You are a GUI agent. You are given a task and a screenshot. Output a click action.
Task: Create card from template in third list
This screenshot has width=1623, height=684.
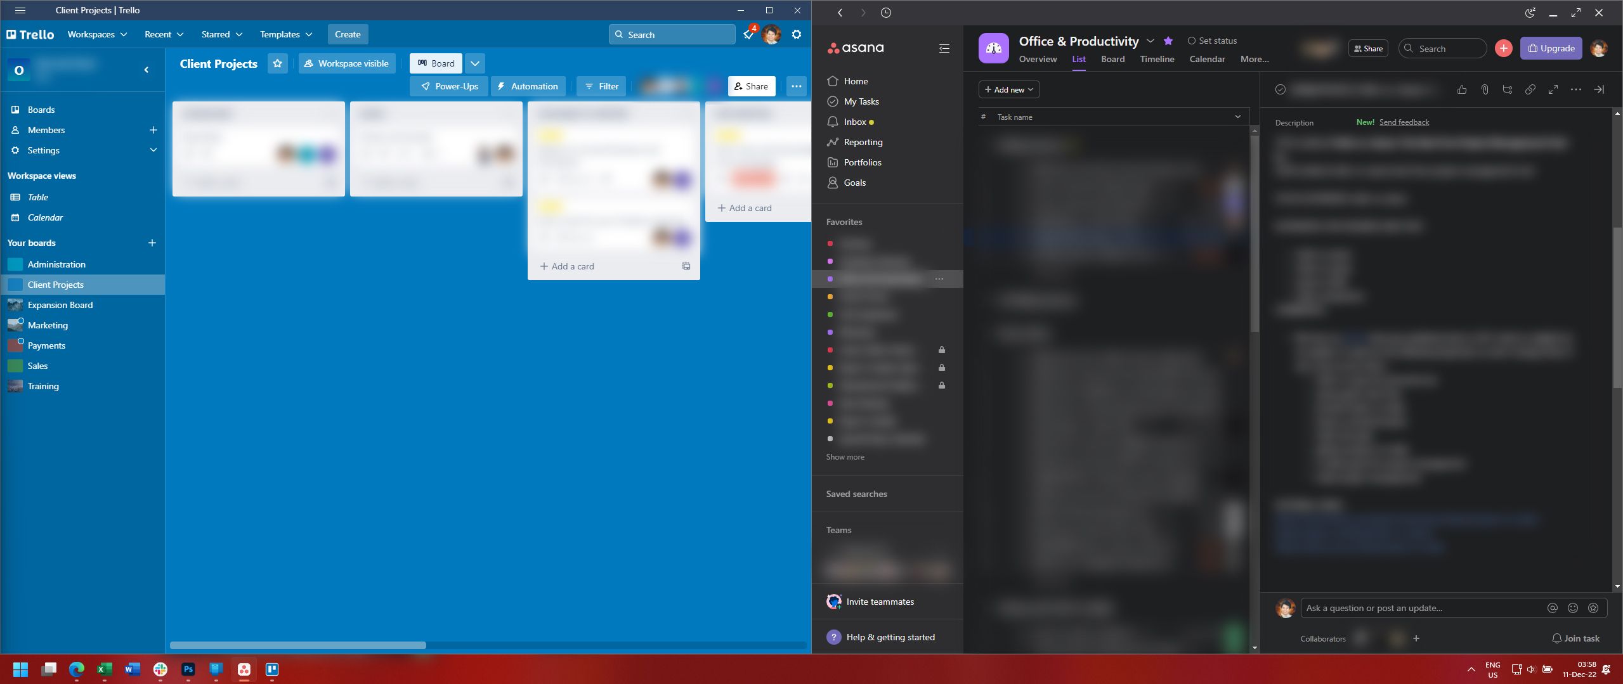tap(686, 266)
